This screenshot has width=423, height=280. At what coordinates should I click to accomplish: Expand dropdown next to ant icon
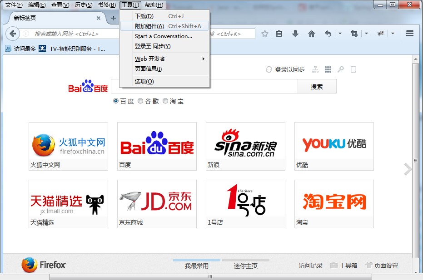[x=393, y=34]
